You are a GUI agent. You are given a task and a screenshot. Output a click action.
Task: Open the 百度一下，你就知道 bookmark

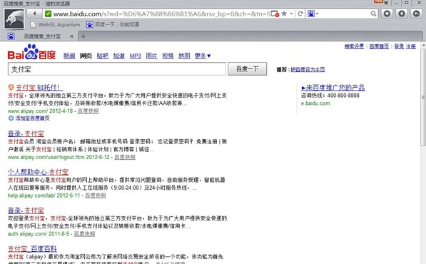tap(113, 25)
